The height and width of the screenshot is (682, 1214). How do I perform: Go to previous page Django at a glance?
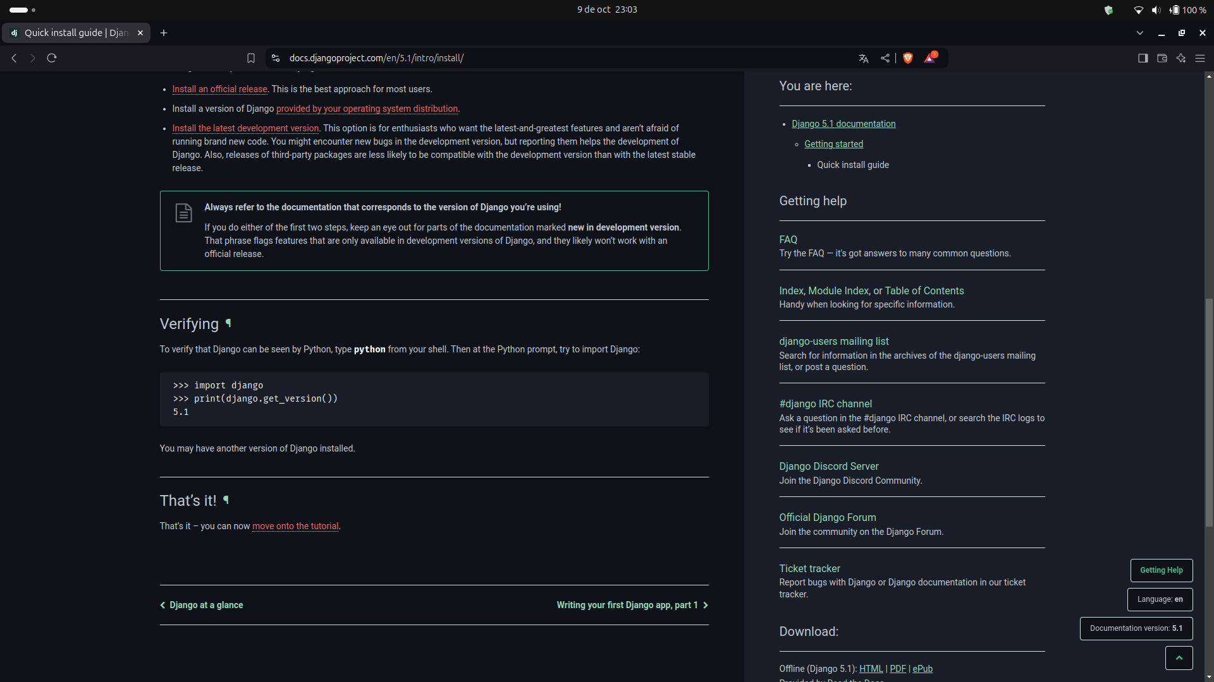(x=202, y=605)
